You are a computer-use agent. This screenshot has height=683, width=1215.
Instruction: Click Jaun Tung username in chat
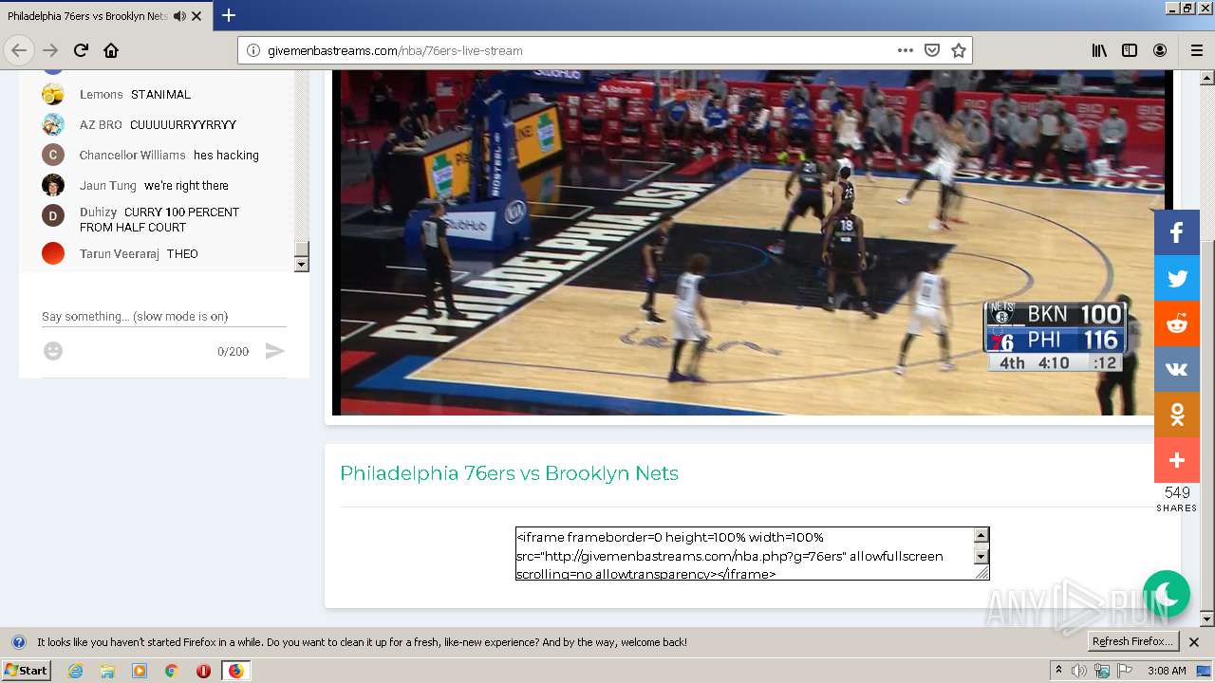pyautogui.click(x=108, y=185)
